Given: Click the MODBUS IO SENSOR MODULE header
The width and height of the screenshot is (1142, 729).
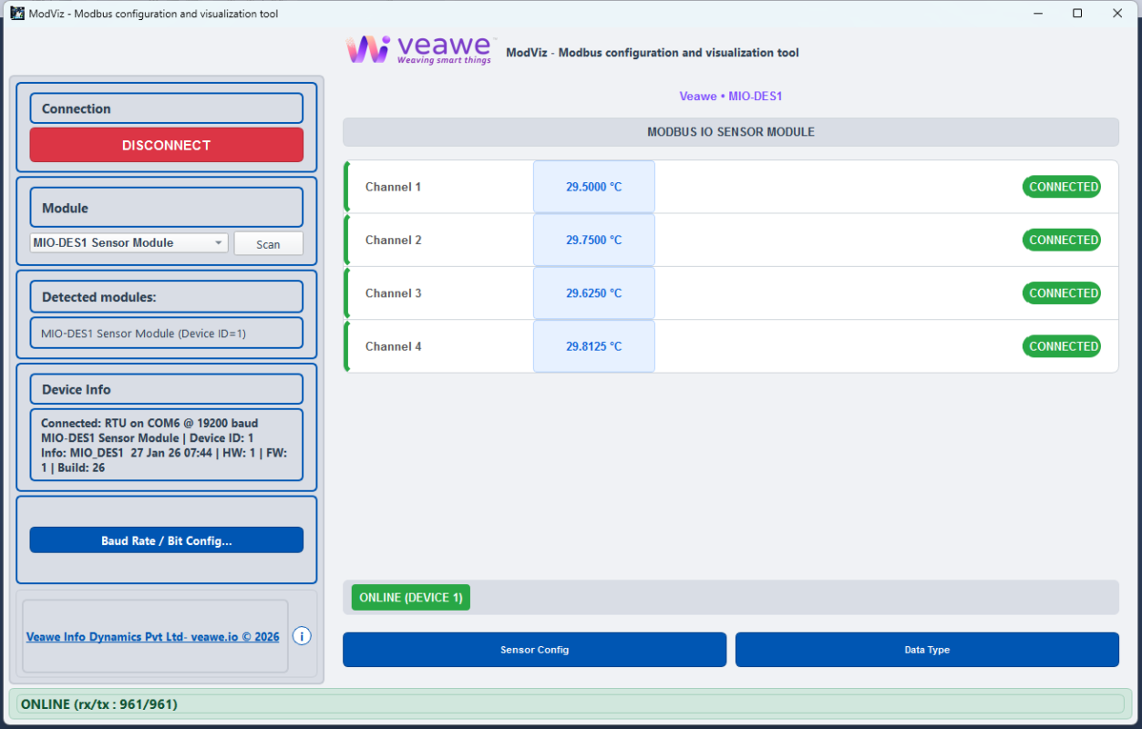Looking at the screenshot, I should click(730, 131).
